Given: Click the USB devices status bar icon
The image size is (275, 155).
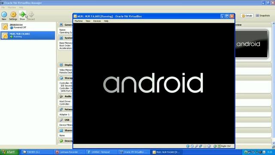Looking at the screenshot, I should pos(196,146).
